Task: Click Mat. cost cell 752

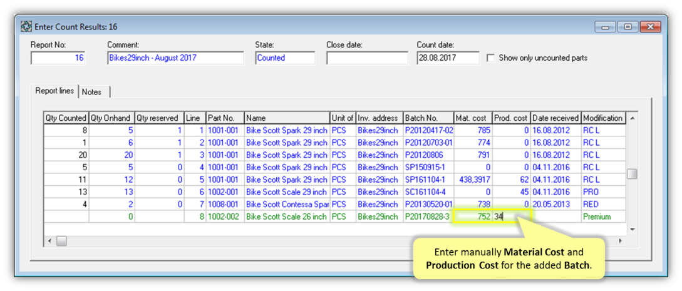Action: coord(473,217)
